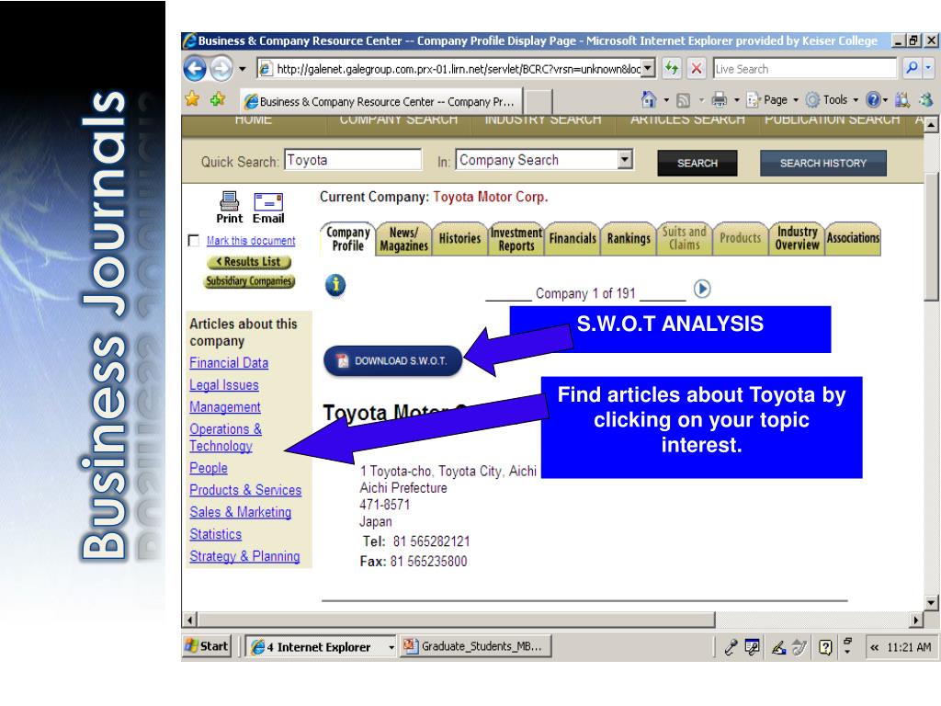The height and width of the screenshot is (706, 941).
Task: Click the Home page icon
Action: [649, 99]
